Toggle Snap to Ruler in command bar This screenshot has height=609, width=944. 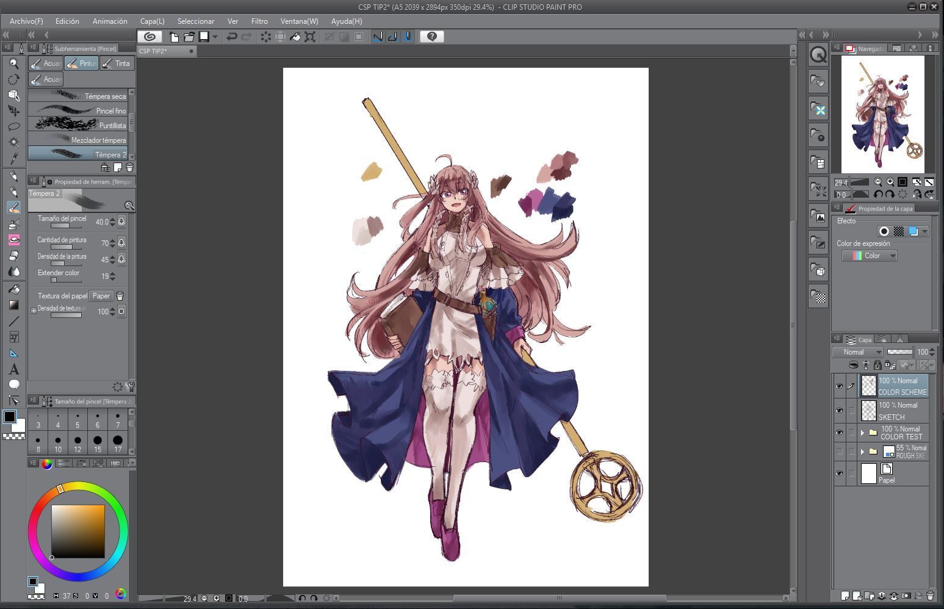378,37
